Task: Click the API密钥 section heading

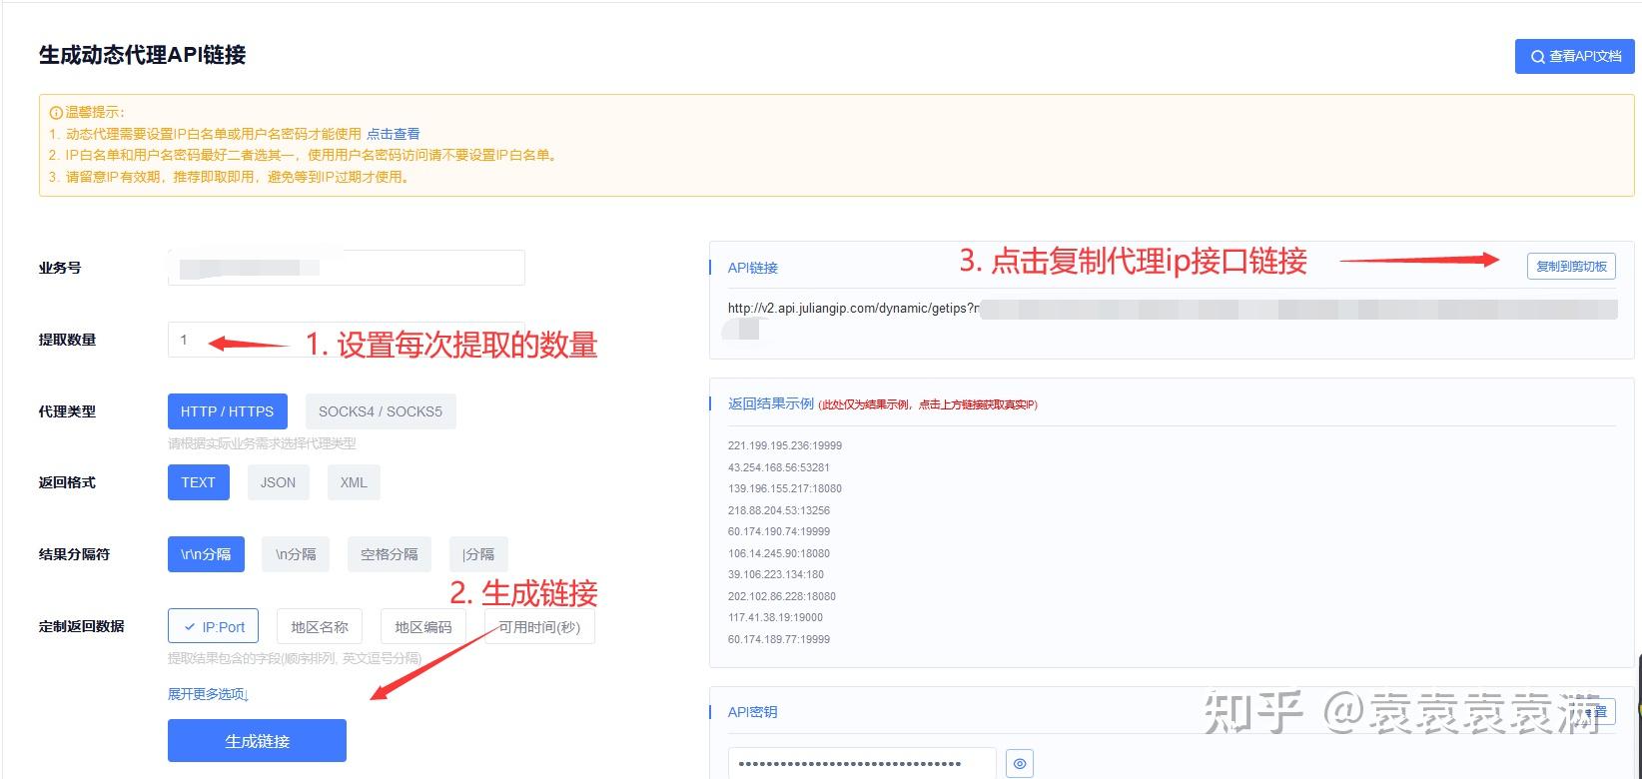Action: [752, 712]
